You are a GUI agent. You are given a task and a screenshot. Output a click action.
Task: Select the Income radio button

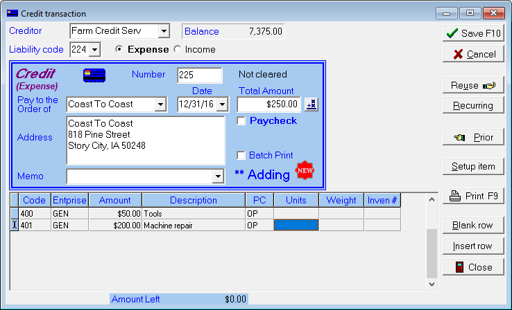[x=177, y=50]
